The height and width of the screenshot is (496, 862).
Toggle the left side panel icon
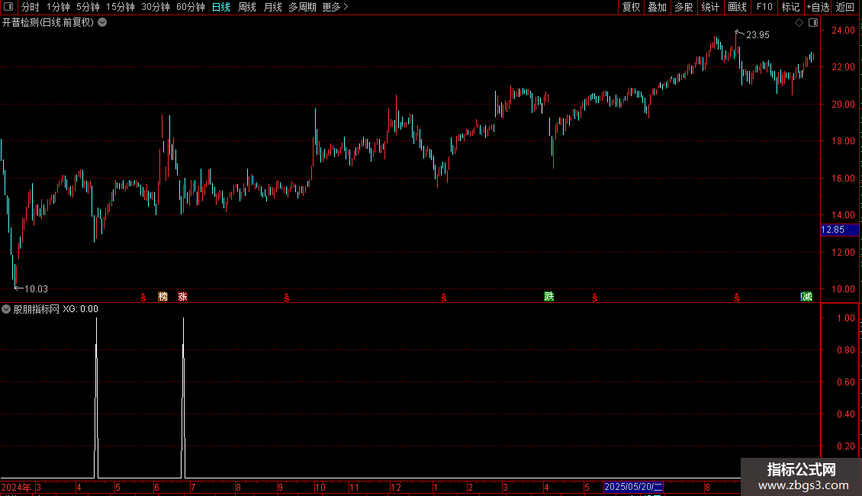(8, 7)
